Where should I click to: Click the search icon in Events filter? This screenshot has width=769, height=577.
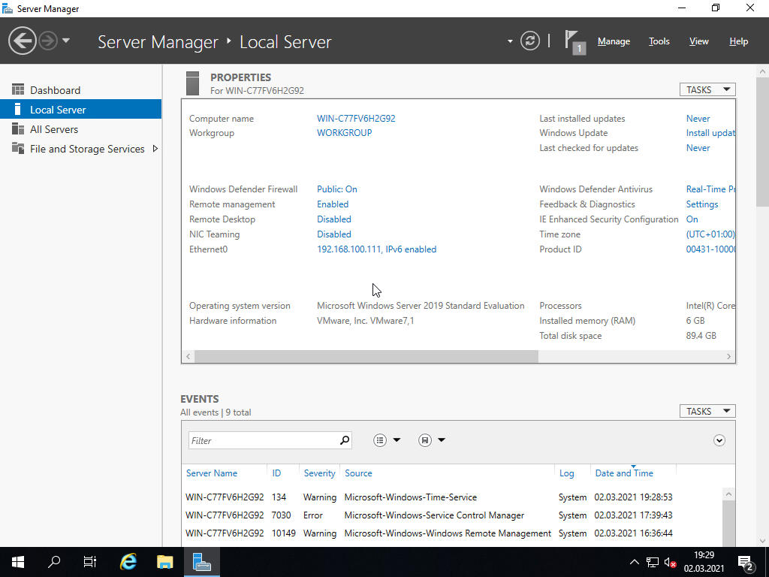345,440
